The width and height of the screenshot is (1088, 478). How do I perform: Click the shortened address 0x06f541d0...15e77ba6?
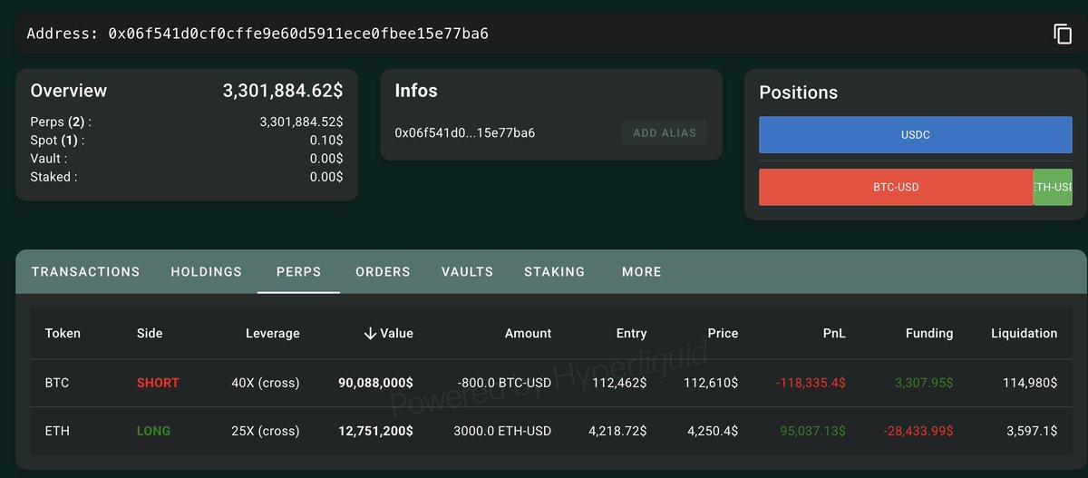click(x=464, y=133)
